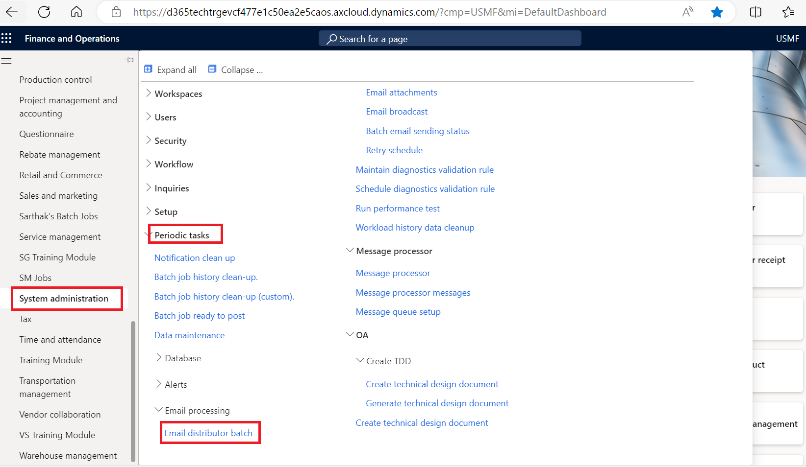This screenshot has height=467, width=806.
Task: Click the browser home icon
Action: 76,12
